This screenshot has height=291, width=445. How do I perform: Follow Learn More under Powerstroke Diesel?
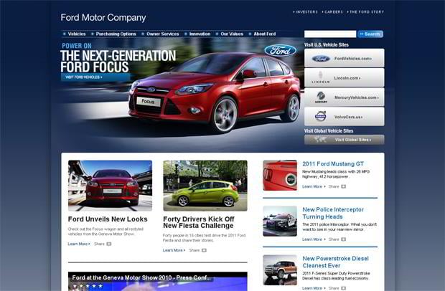tap(312, 287)
